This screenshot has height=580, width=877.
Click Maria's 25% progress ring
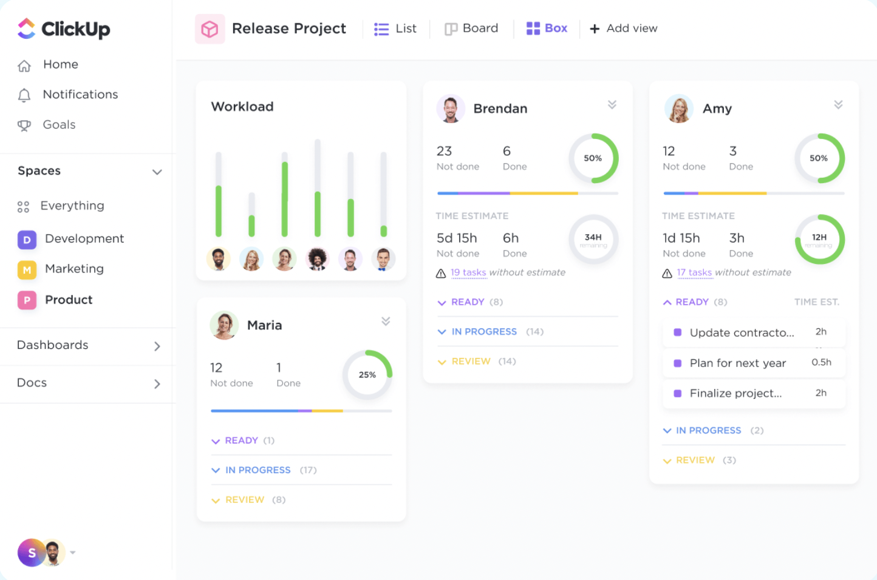pyautogui.click(x=367, y=375)
